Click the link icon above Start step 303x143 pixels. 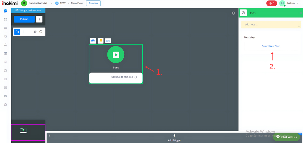[x=108, y=41]
